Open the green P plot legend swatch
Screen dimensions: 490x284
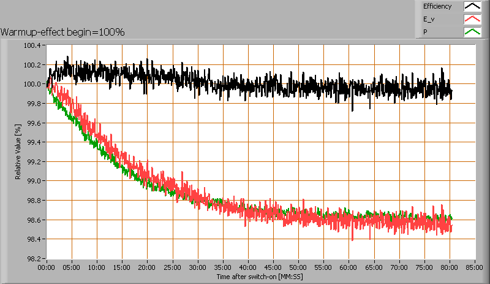(x=472, y=33)
